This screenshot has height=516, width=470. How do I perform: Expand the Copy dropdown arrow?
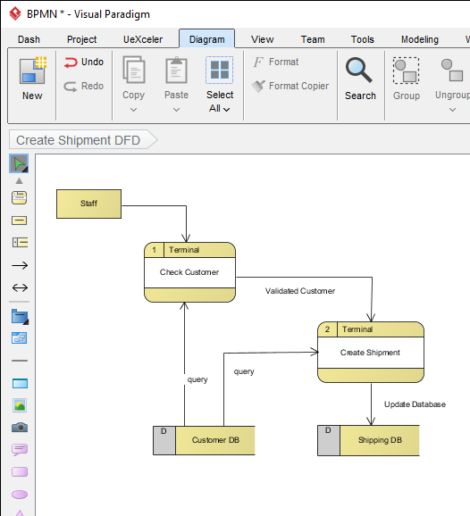(133, 110)
